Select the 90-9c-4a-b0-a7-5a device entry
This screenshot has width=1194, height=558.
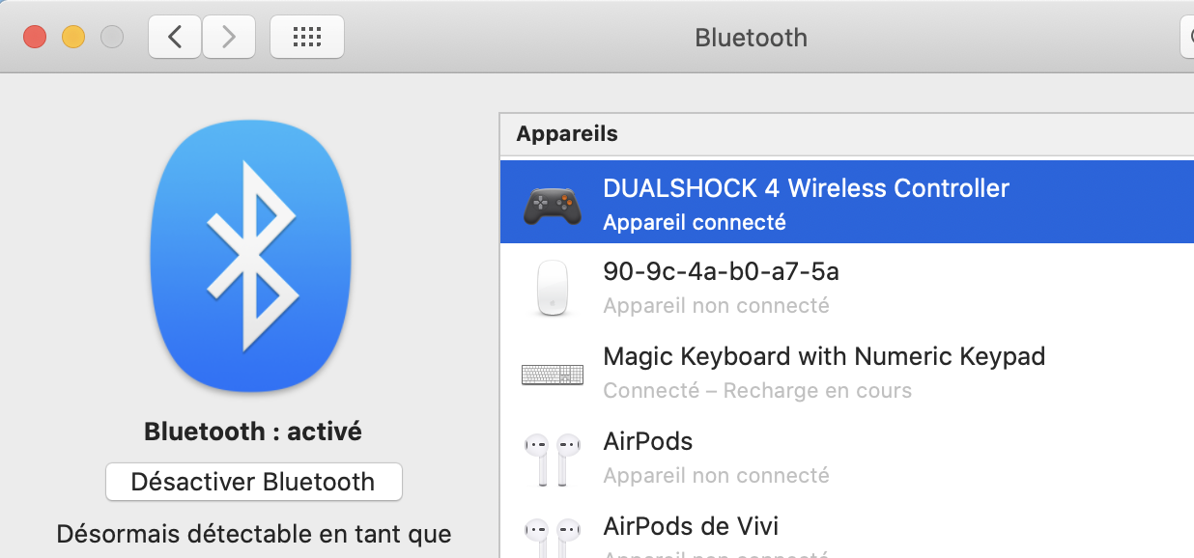(x=721, y=272)
